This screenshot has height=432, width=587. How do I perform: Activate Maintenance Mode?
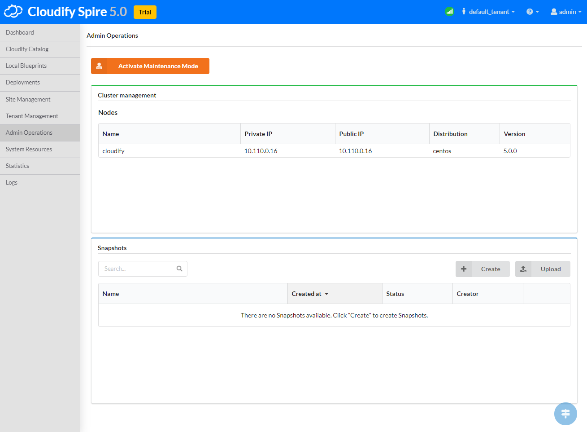pos(150,66)
